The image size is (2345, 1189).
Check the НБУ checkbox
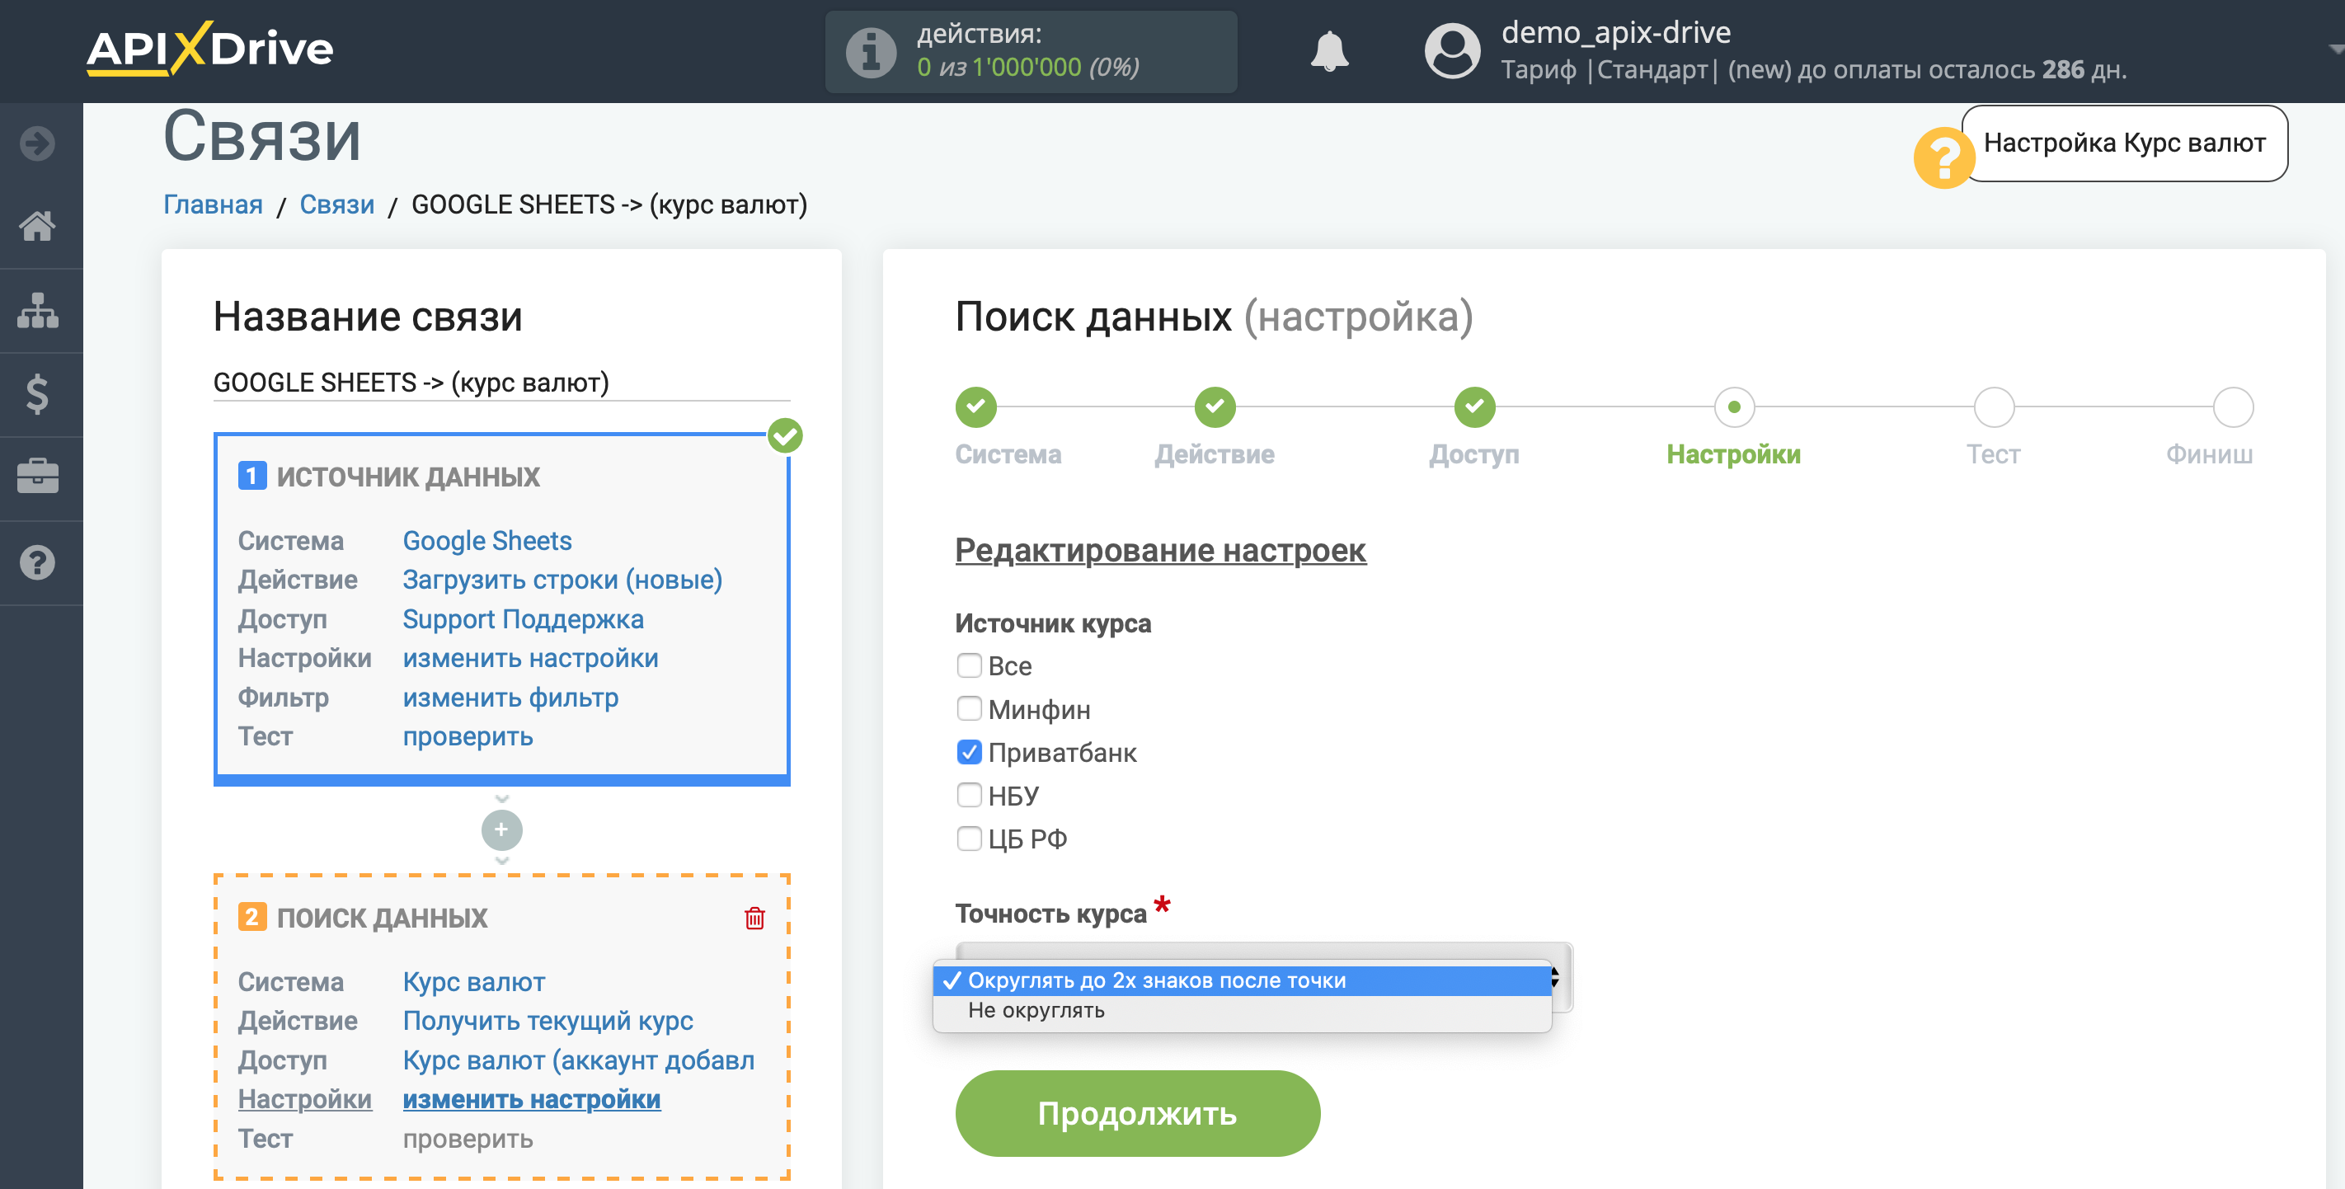pos(969,795)
